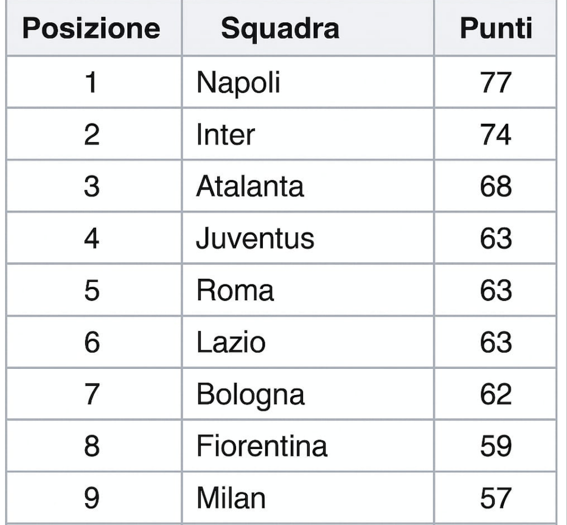The image size is (567, 525).
Task: Click the Posizione column header
Action: tap(91, 28)
